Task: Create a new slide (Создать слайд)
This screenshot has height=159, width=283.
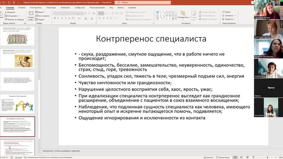Action: tap(31, 16)
